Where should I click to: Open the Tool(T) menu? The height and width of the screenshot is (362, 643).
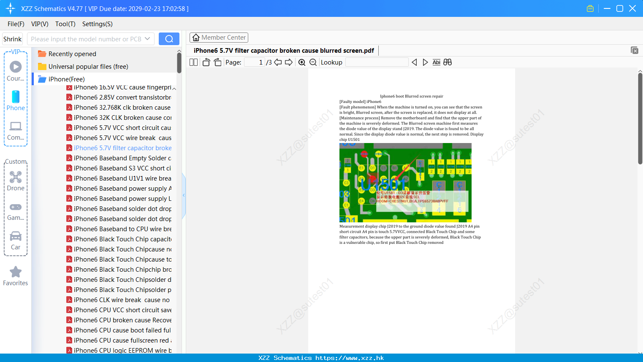[x=65, y=24]
